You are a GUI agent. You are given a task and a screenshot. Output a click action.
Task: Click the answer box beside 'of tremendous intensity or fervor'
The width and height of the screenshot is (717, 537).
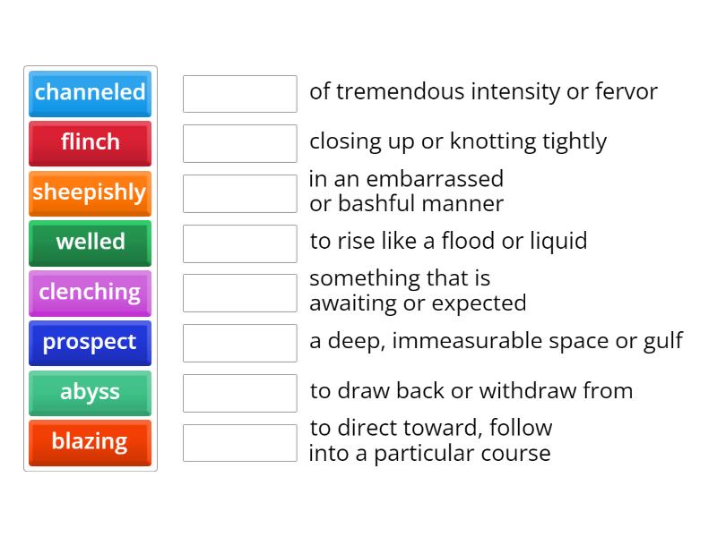tap(239, 93)
